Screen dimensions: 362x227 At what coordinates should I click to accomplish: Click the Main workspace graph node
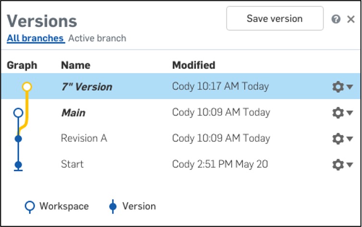(x=18, y=113)
